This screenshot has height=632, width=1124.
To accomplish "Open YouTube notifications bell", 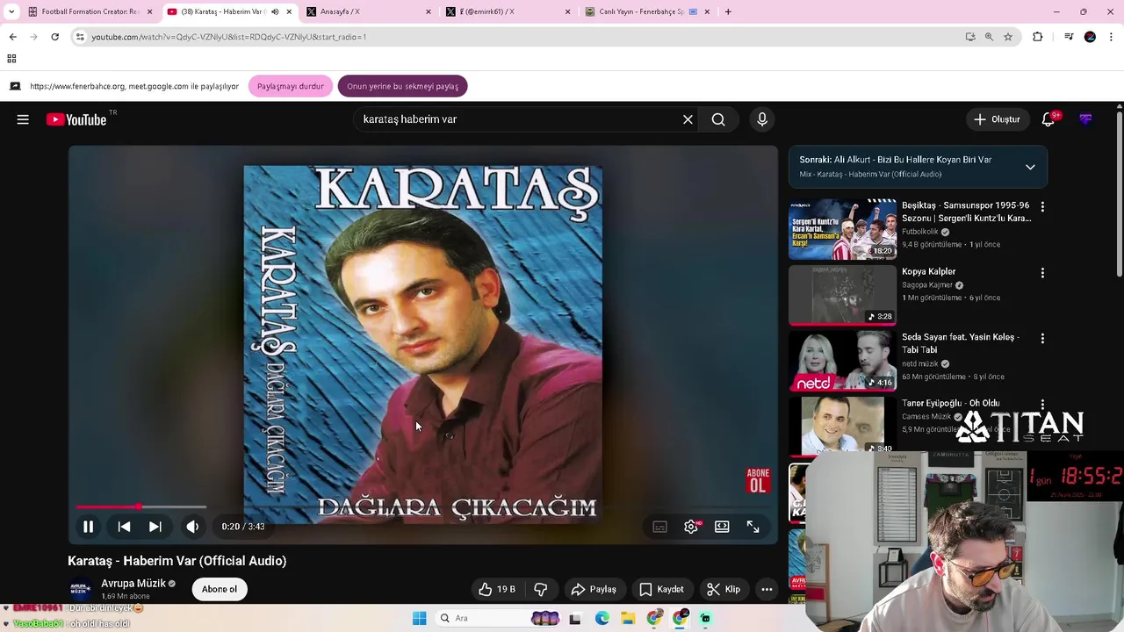I will pyautogui.click(x=1048, y=119).
